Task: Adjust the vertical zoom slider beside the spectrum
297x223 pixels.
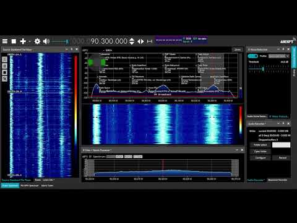Action: coord(241,76)
